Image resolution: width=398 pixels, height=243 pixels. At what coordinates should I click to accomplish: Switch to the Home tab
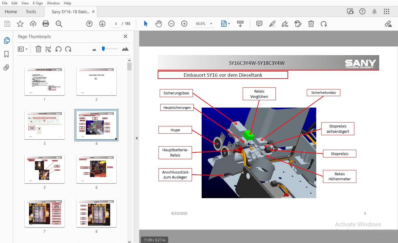[11, 12]
